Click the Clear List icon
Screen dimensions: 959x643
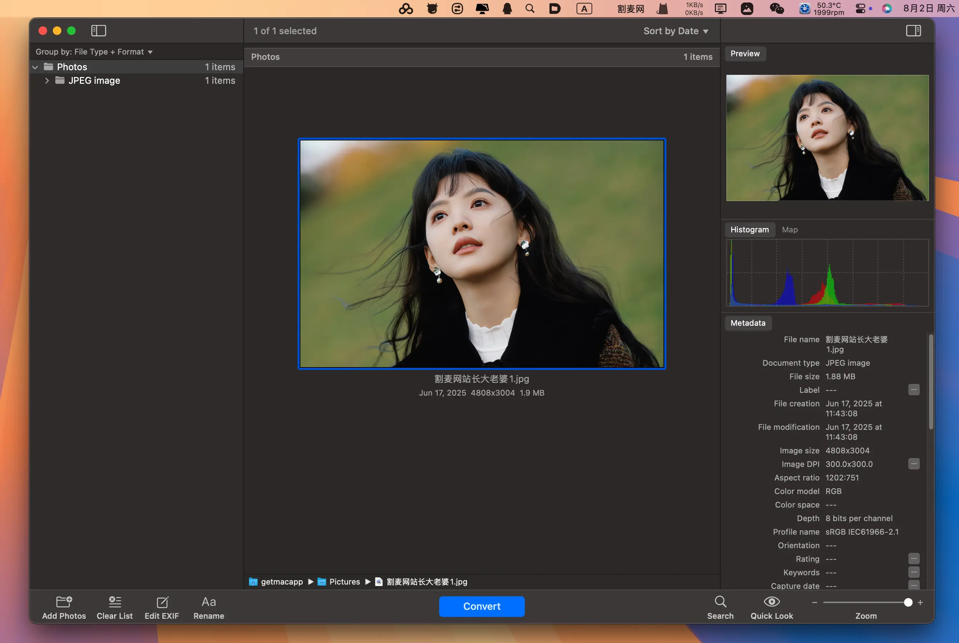point(115,602)
